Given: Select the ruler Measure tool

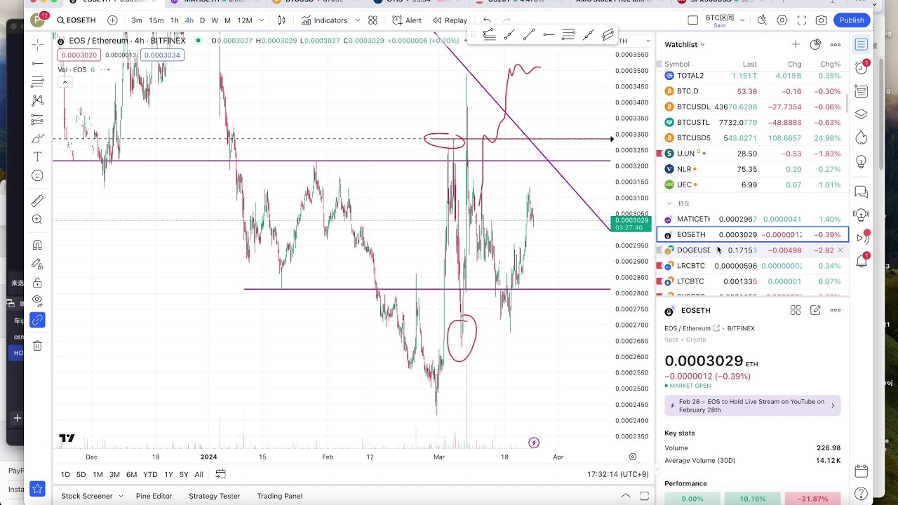Looking at the screenshot, I should [37, 201].
